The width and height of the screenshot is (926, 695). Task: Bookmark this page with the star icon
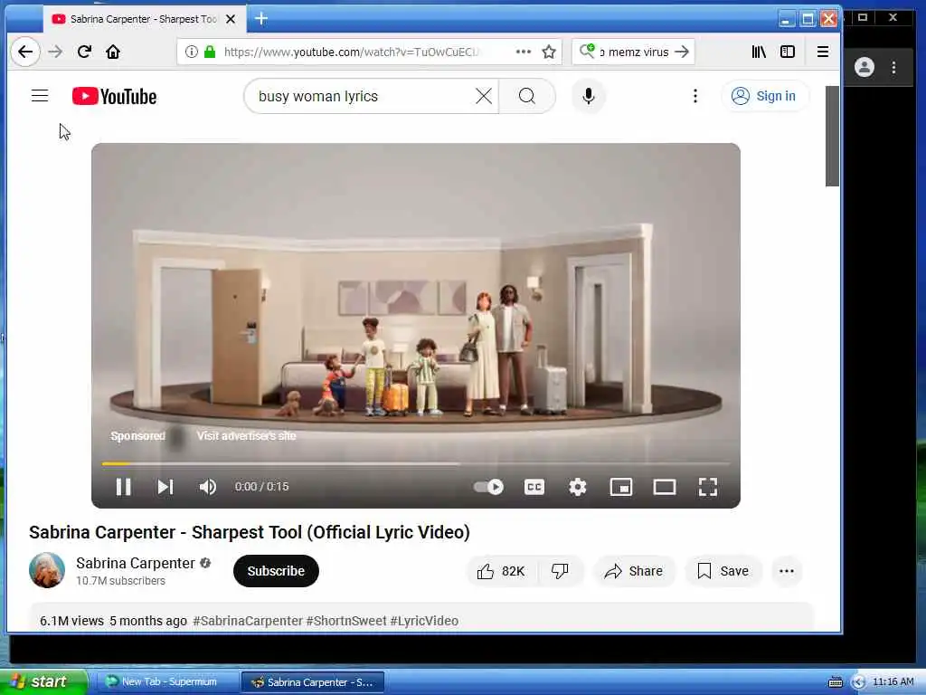click(549, 52)
